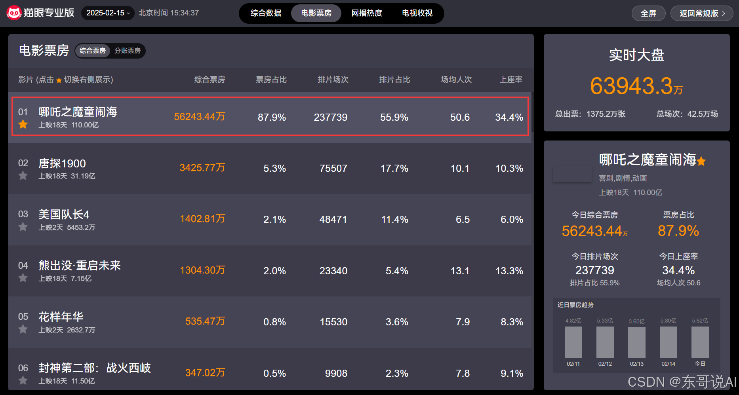Viewport: 739px width, 395px height.
Task: Click the 排片占比 column header
Action: (x=394, y=80)
